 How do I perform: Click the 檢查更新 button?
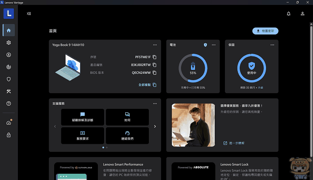coord(265,31)
